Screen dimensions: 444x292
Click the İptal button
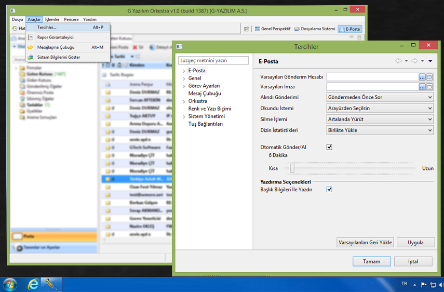point(413,261)
